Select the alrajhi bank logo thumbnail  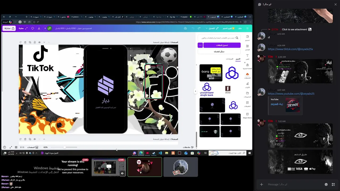207,89
